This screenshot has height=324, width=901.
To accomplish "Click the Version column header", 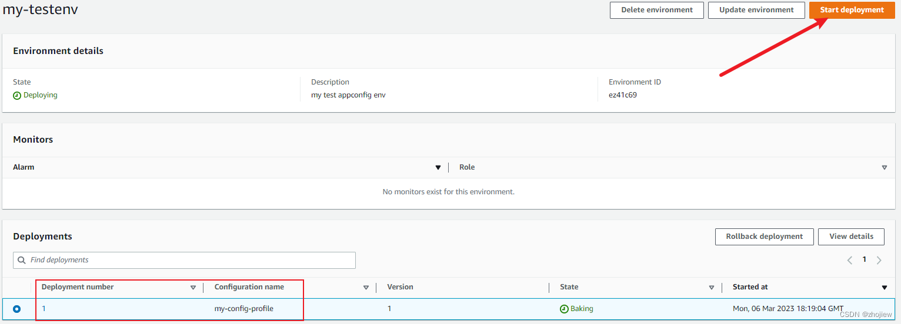I will click(x=400, y=287).
